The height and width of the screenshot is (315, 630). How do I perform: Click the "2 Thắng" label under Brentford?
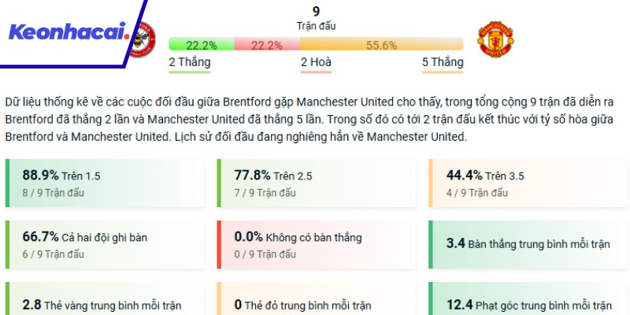point(188,62)
